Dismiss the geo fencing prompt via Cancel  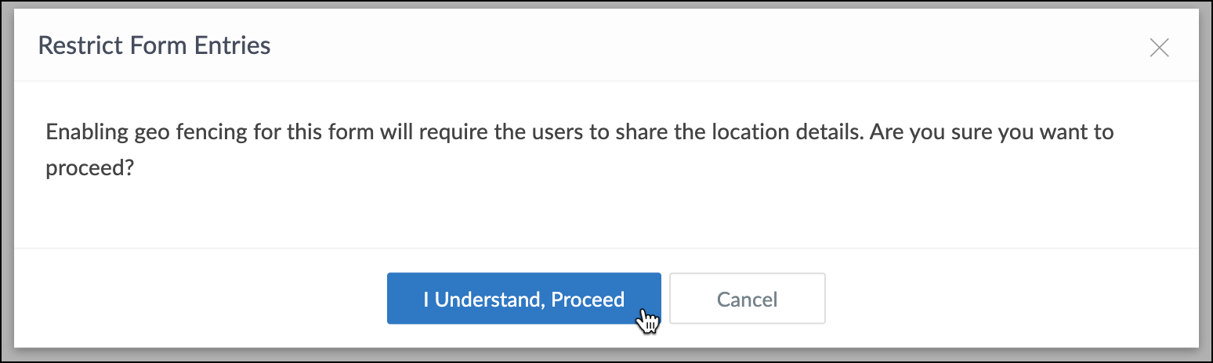pos(747,299)
